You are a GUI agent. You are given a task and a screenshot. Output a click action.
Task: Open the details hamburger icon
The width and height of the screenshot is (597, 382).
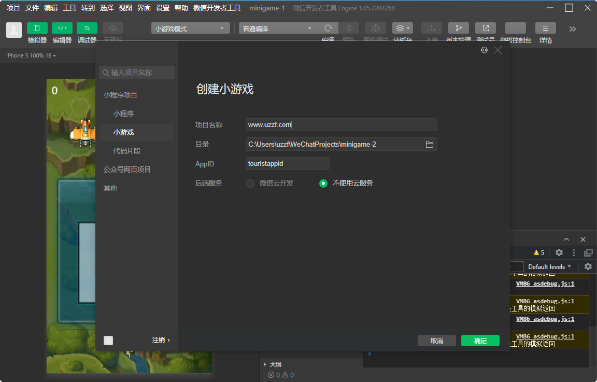pos(546,28)
